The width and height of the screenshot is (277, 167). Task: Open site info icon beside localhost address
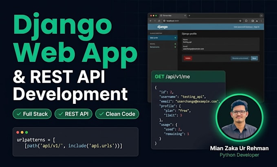(x=164, y=21)
